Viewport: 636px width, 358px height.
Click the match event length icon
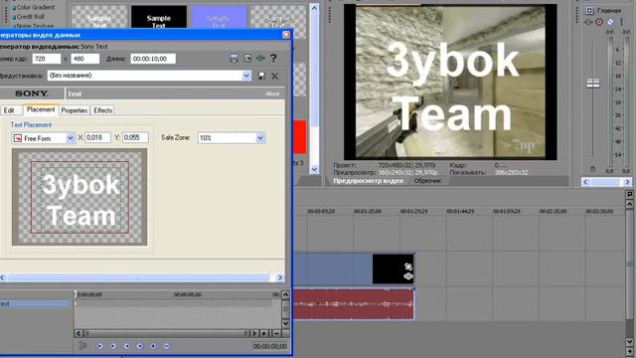[235, 59]
